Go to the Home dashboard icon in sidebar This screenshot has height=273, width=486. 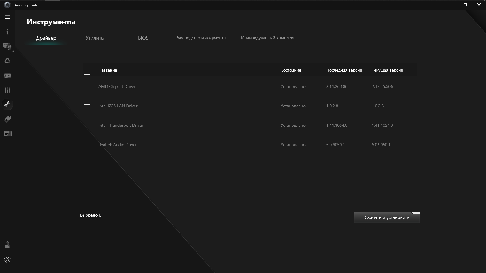click(7, 32)
